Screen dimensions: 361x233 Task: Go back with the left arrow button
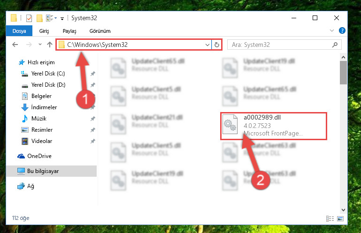15,45
